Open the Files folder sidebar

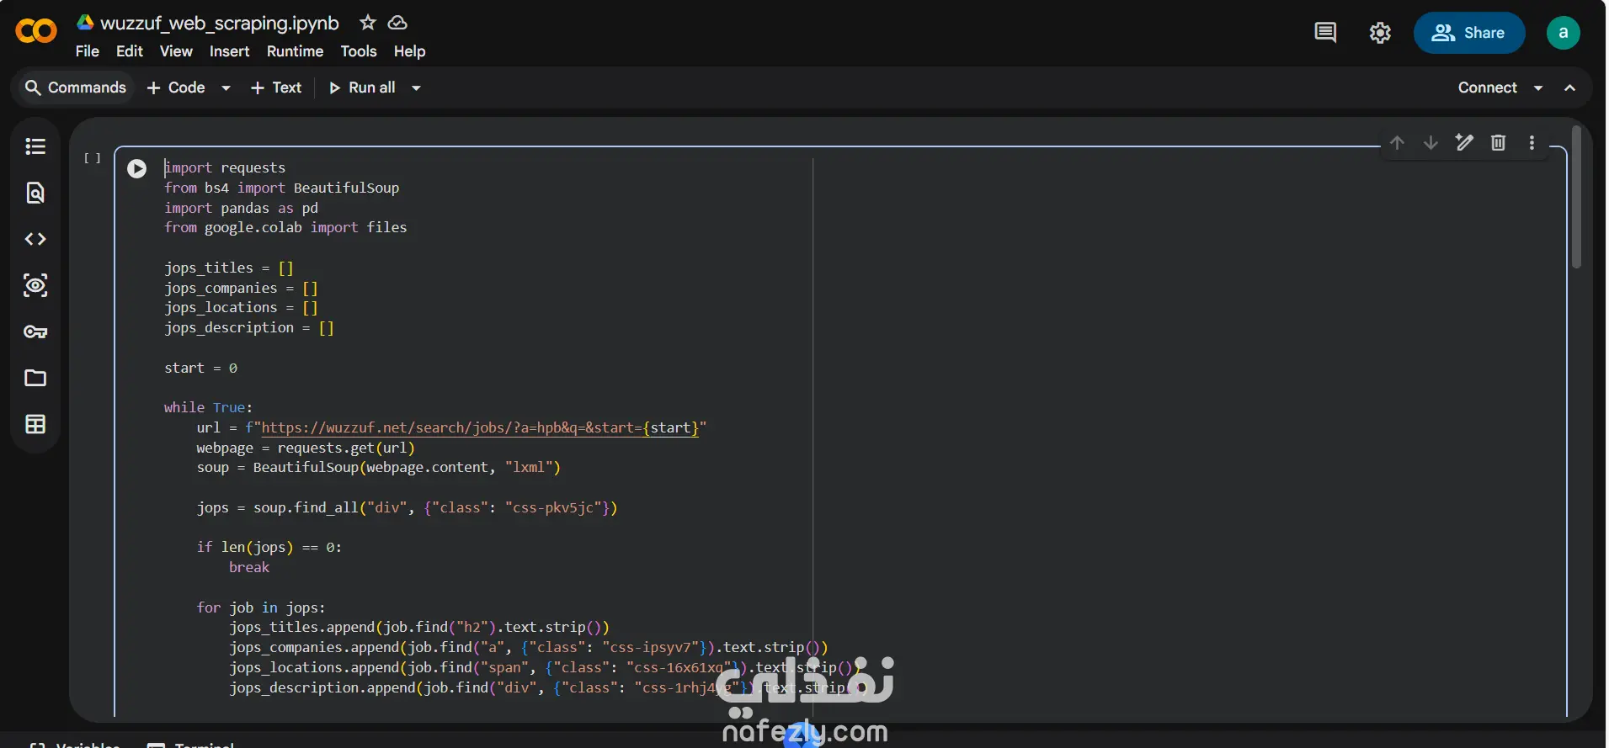35,378
